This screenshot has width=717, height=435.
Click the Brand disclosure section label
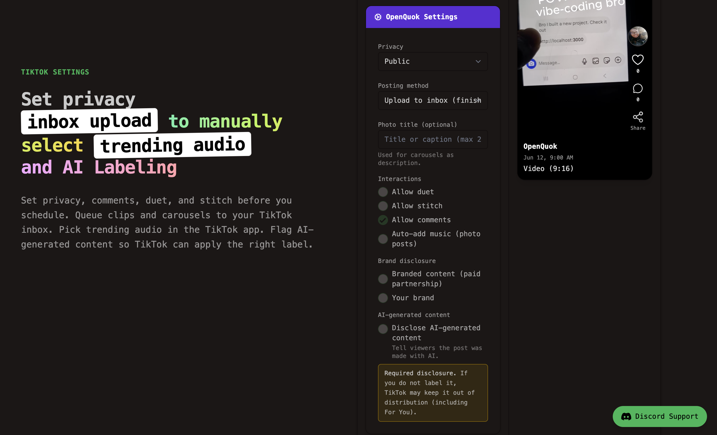click(x=406, y=261)
